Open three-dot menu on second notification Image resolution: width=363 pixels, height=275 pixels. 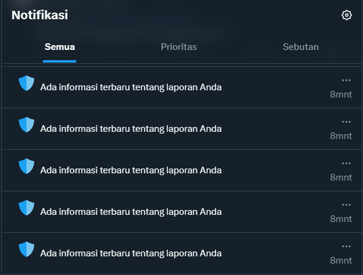pyautogui.click(x=346, y=122)
